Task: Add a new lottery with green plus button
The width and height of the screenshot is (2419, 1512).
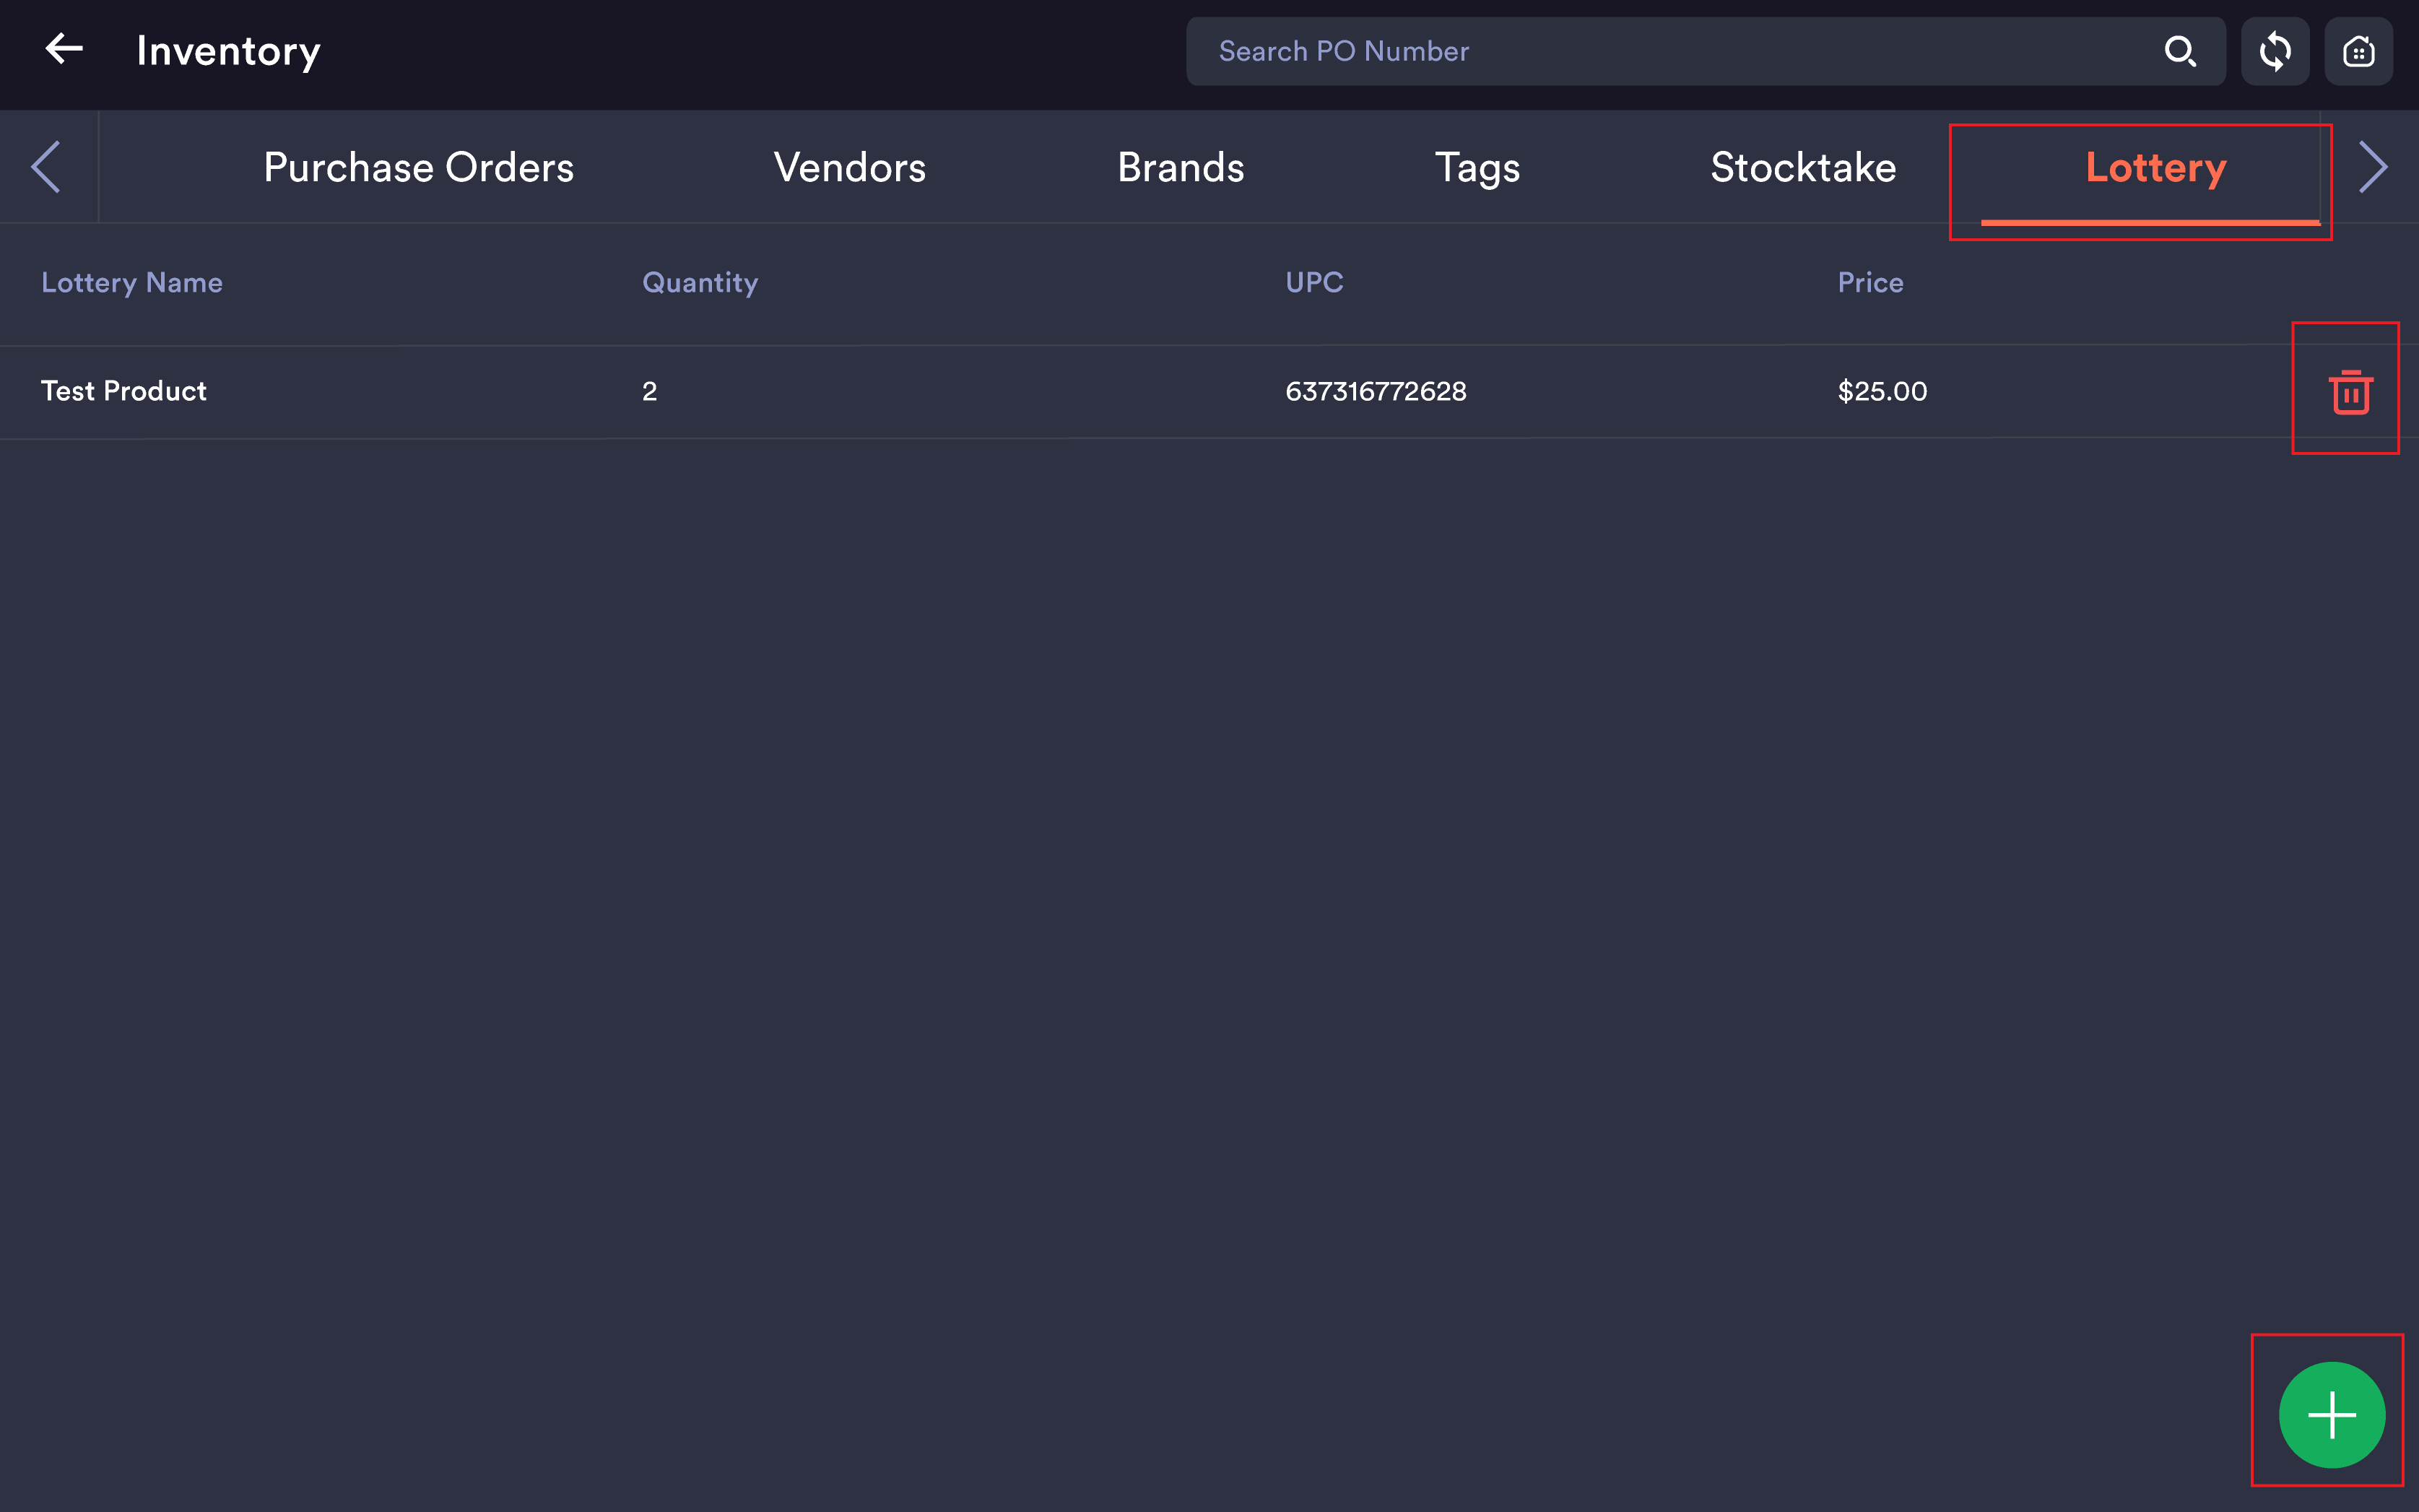Action: pos(2332,1415)
